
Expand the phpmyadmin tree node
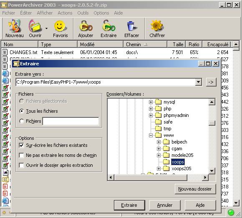151,115
